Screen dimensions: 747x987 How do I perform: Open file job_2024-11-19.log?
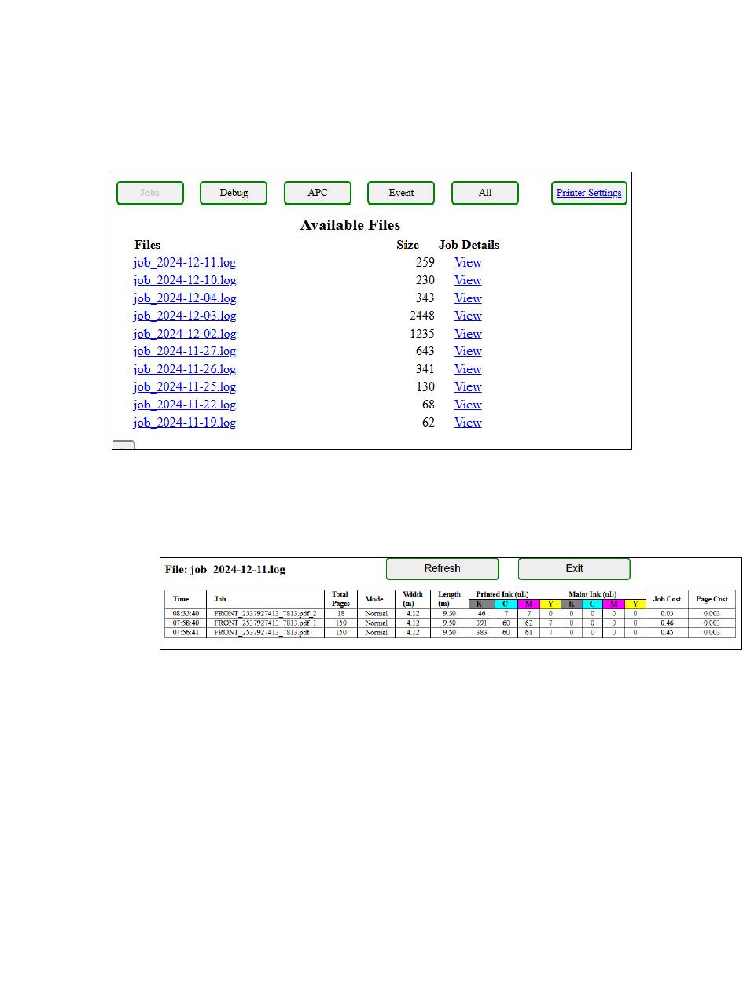coord(185,423)
